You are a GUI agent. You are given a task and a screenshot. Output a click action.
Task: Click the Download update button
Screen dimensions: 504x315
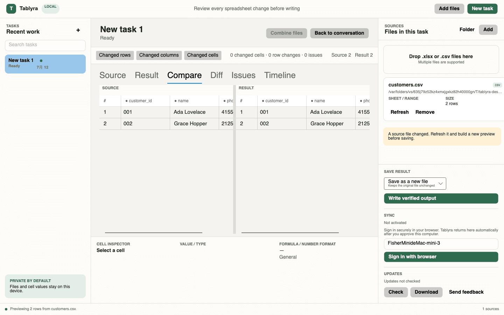tap(426, 292)
